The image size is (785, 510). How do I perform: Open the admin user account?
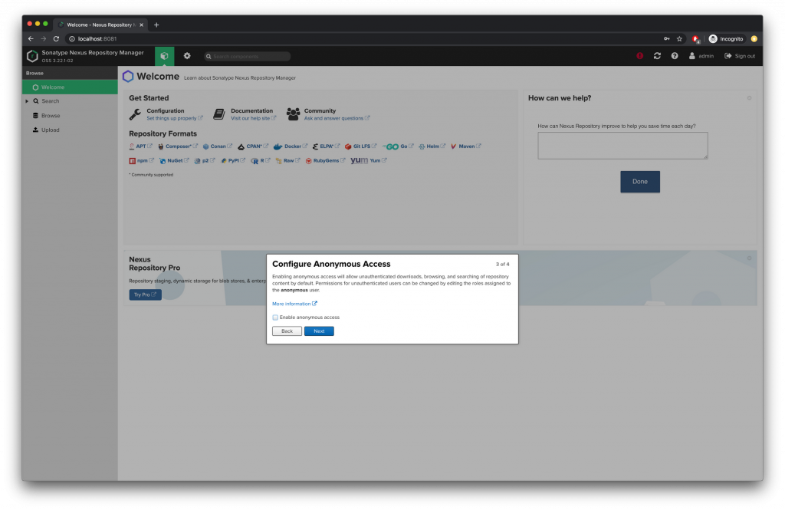coord(701,56)
